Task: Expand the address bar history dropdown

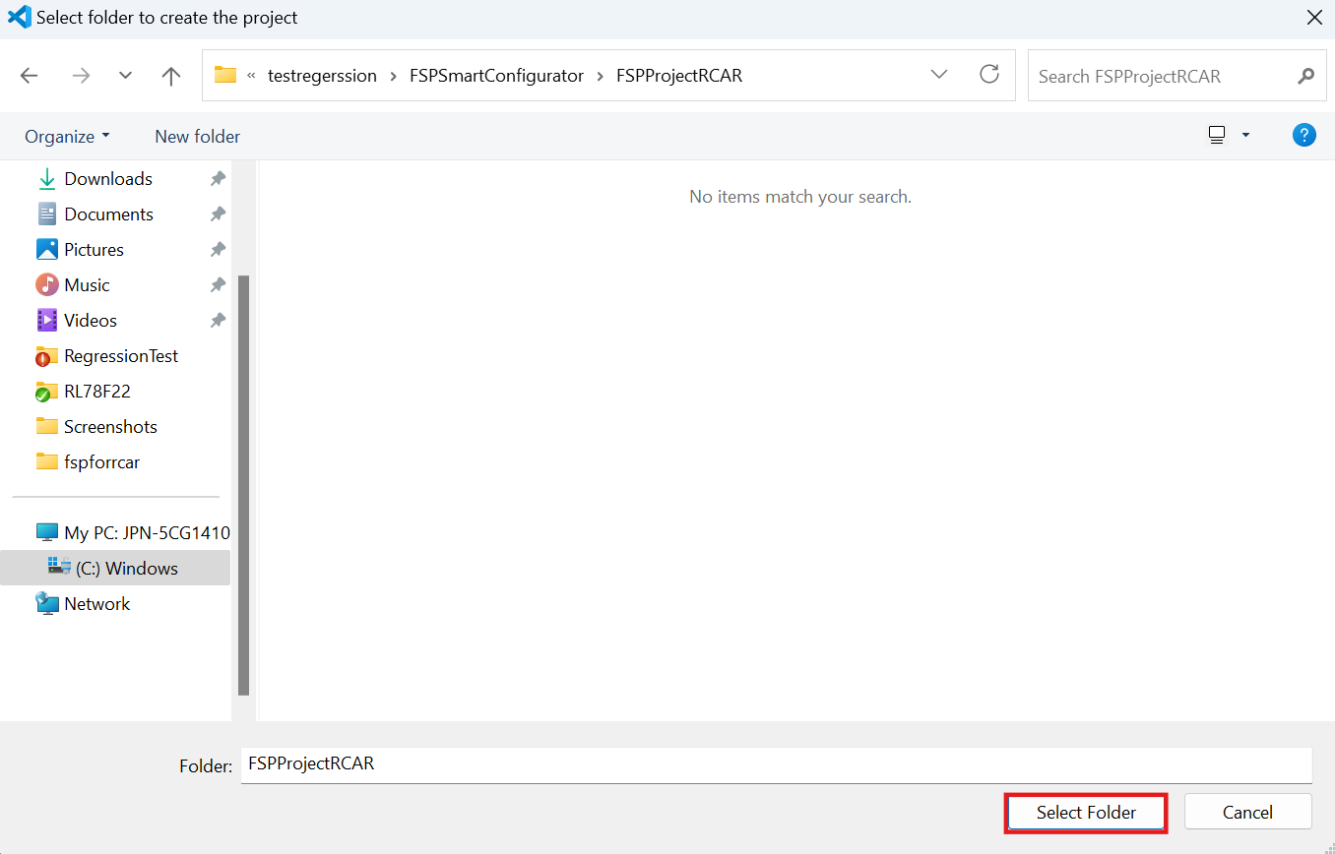Action: pos(939,75)
